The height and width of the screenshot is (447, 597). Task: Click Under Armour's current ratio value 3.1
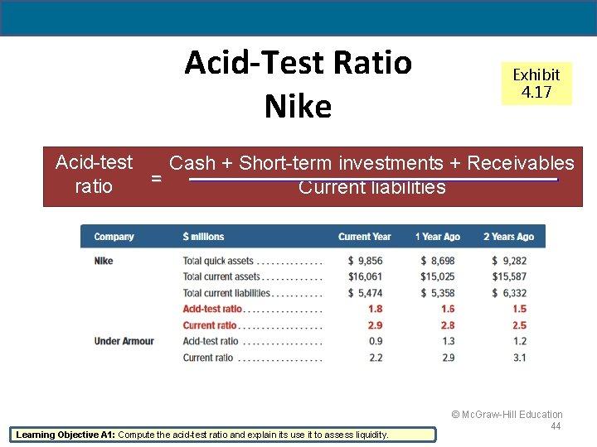click(x=520, y=358)
